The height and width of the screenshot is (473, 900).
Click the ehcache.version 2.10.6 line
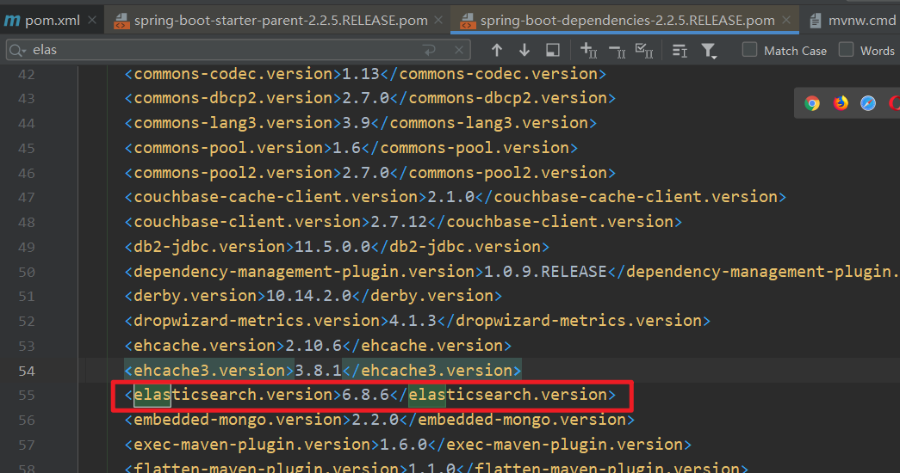coord(318,345)
